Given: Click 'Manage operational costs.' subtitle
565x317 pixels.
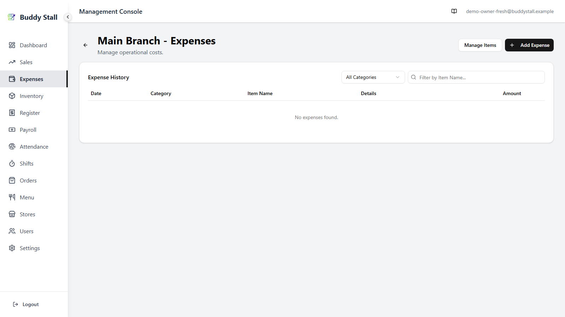Looking at the screenshot, I should pyautogui.click(x=130, y=52).
